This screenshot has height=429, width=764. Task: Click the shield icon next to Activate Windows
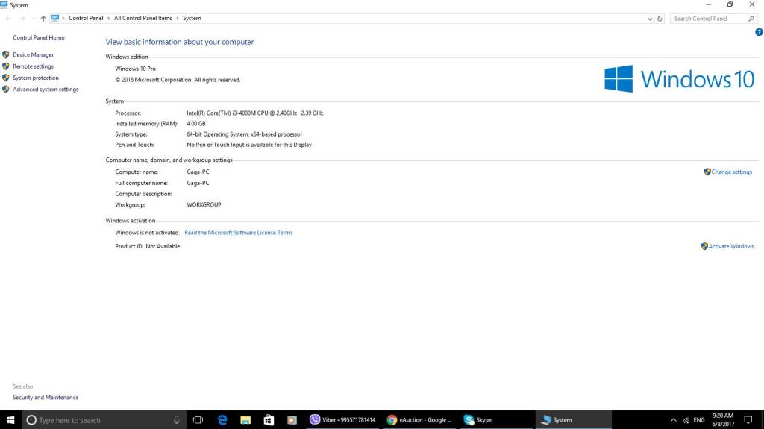click(704, 247)
